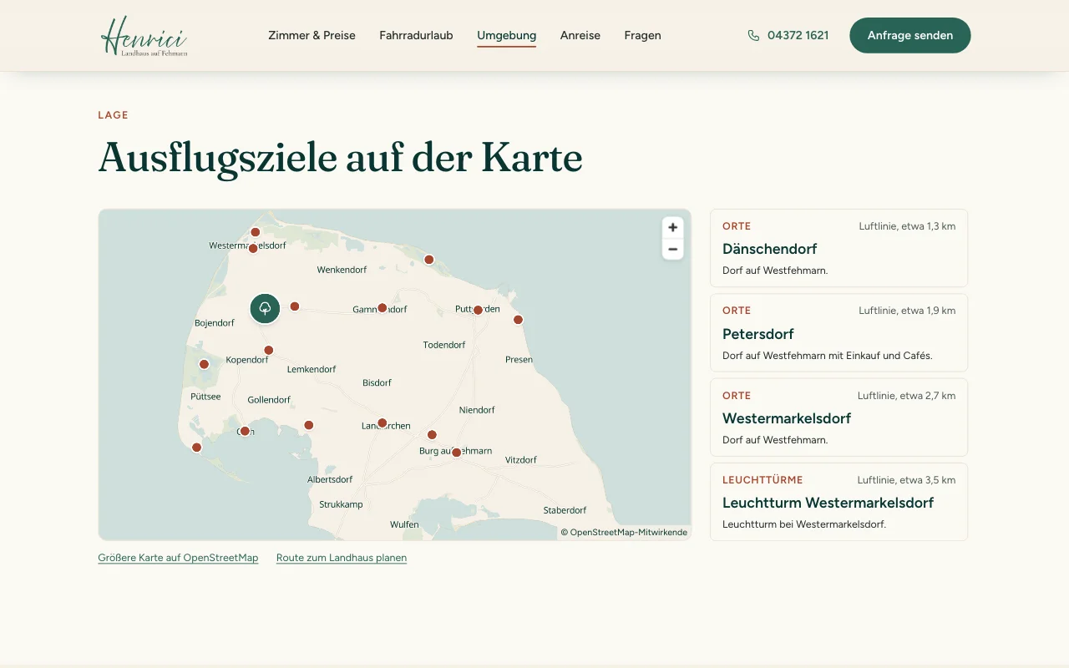Click the Wenkendorf label on the map
This screenshot has height=668, width=1069.
pyautogui.click(x=342, y=270)
